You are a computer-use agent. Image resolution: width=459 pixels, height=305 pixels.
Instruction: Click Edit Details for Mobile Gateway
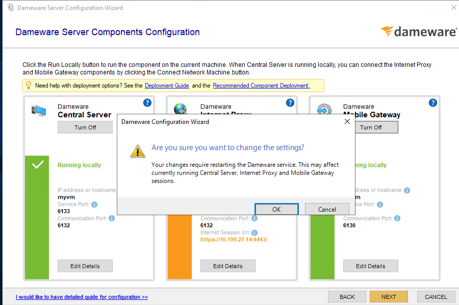click(x=371, y=266)
